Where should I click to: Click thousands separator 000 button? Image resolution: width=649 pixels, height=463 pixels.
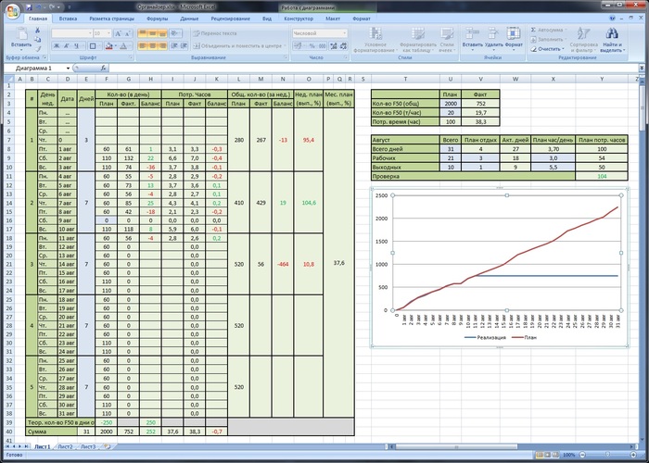tap(322, 46)
